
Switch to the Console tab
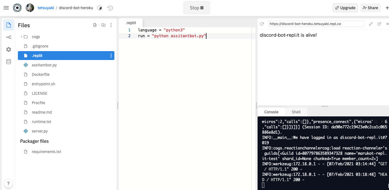(x=271, y=112)
